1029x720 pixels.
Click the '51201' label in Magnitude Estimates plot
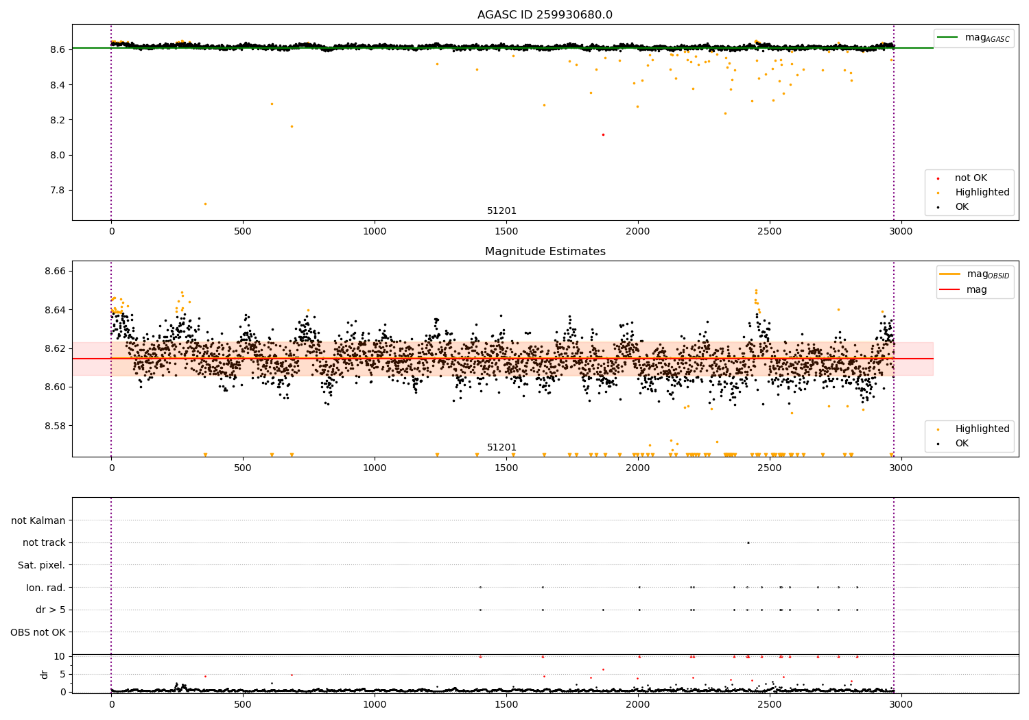501,448
